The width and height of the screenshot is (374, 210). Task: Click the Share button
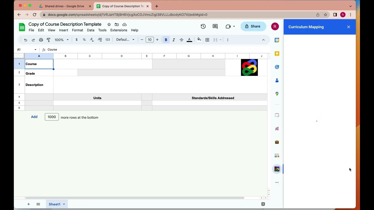pos(253,27)
